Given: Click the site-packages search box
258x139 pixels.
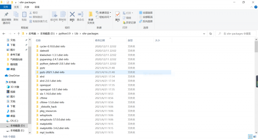Looking at the screenshot, I should [237, 34].
